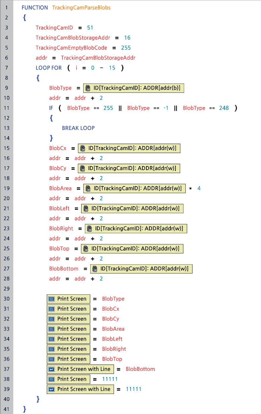
Task: Click the Print Screen icon for BlobType
Action: [51, 299]
